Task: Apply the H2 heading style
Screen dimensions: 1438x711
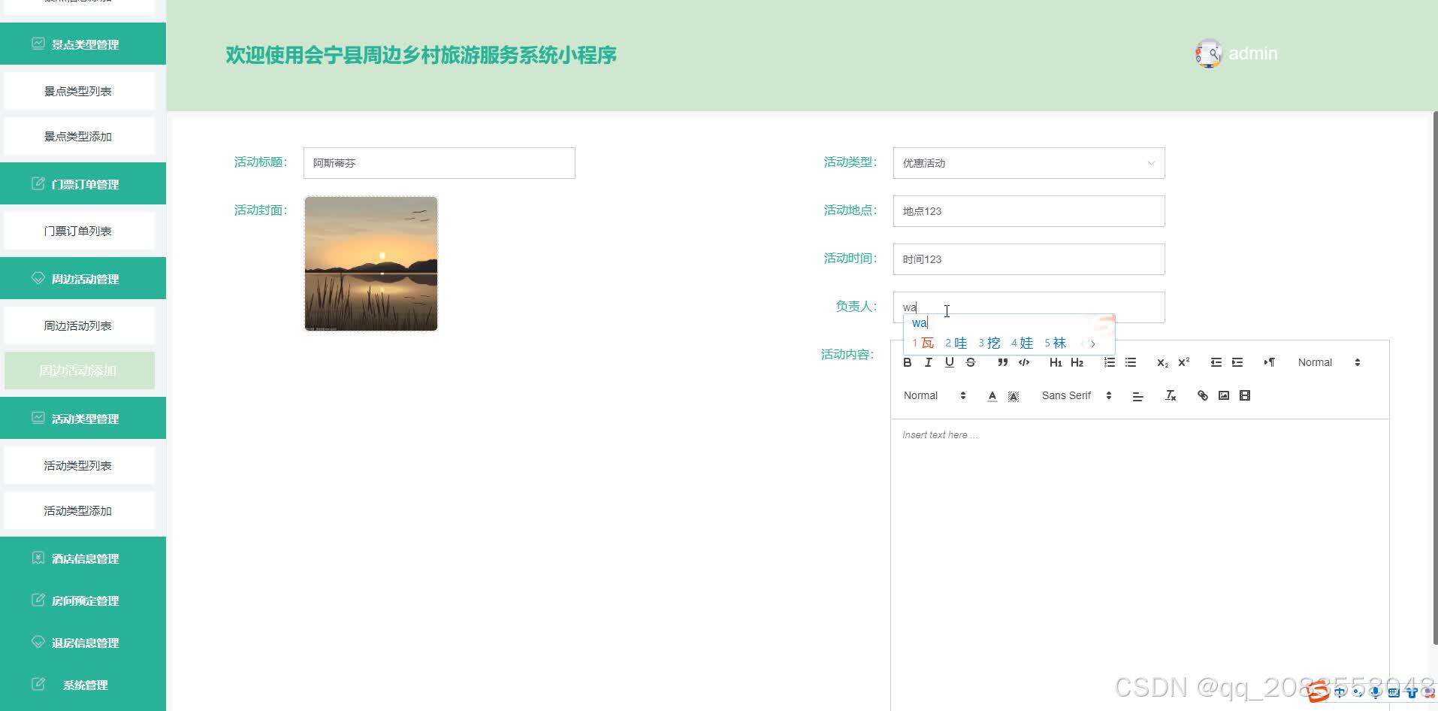Action: pyautogui.click(x=1077, y=362)
